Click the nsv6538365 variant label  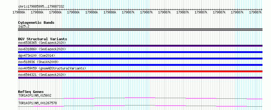[42, 43]
